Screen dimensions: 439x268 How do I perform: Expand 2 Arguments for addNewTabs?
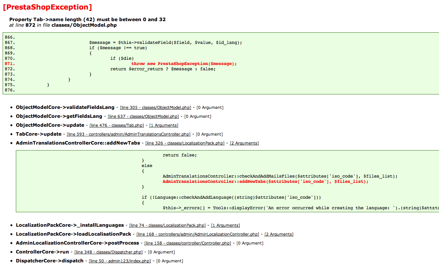point(244,143)
